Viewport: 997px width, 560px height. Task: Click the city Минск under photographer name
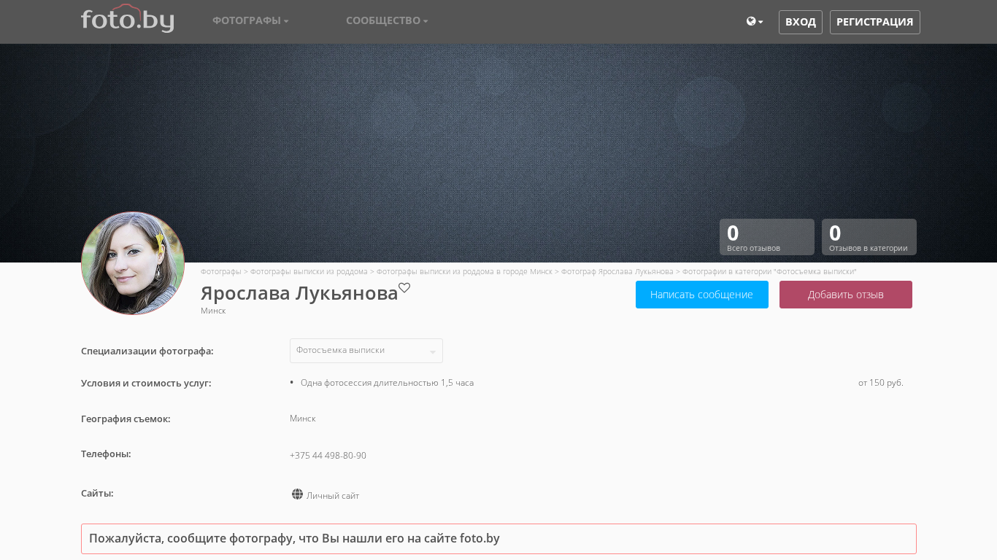(x=213, y=311)
